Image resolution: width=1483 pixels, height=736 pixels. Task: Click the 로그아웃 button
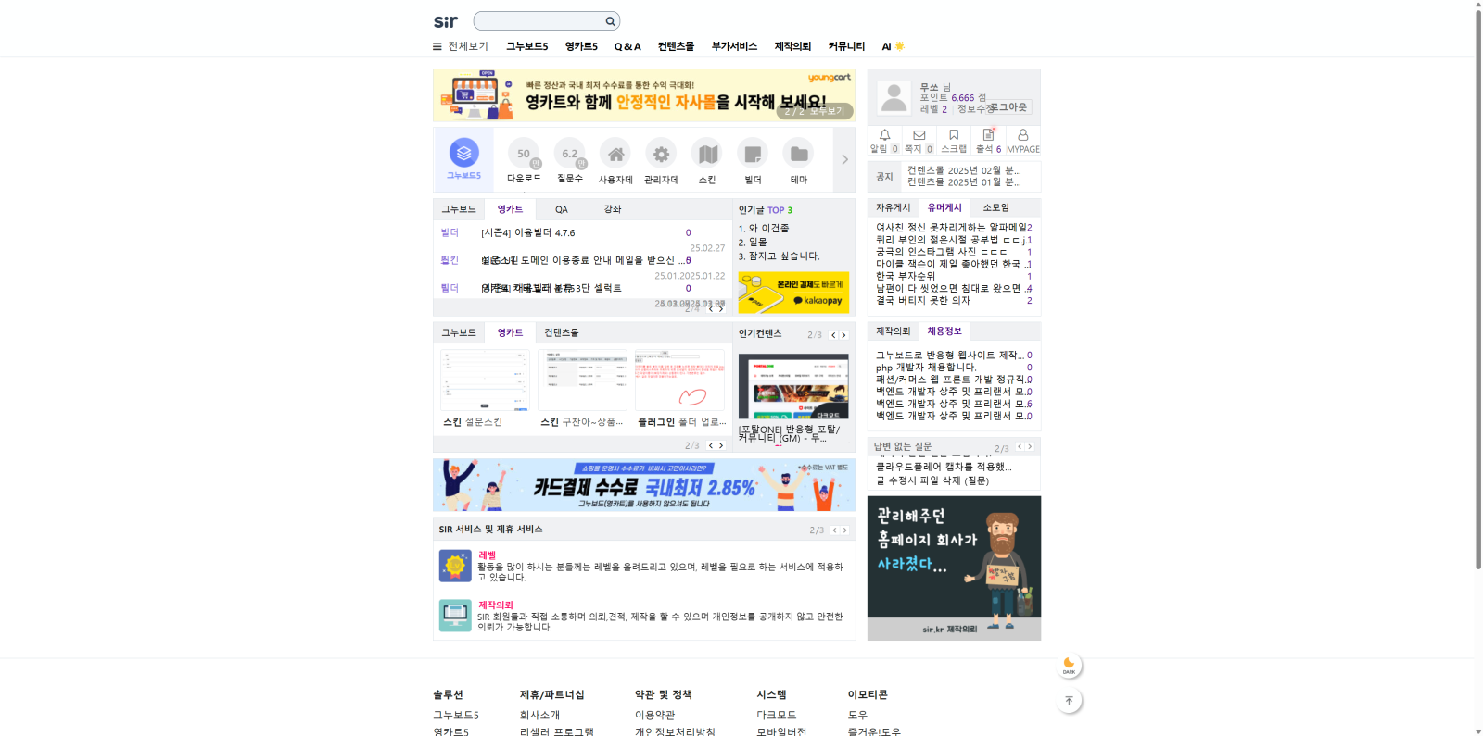(x=1008, y=107)
